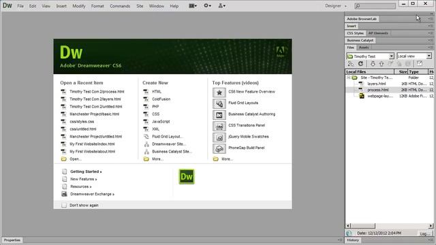Image resolution: width=436 pixels, height=245 pixels.
Task: Click More... under Top Features
Action: (227, 159)
